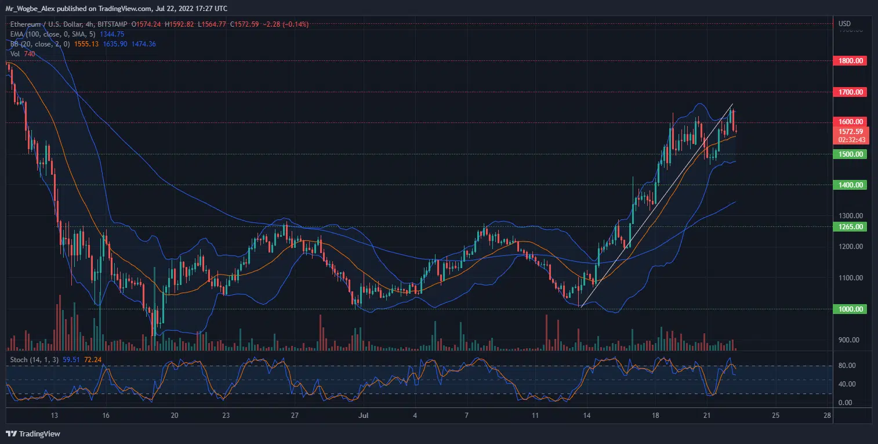Screen dimensions: 878x444
Task: Click the Jul label on the time axis
Action: click(x=364, y=416)
